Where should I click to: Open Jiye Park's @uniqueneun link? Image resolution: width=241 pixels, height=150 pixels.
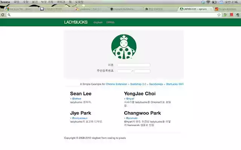click(80, 118)
